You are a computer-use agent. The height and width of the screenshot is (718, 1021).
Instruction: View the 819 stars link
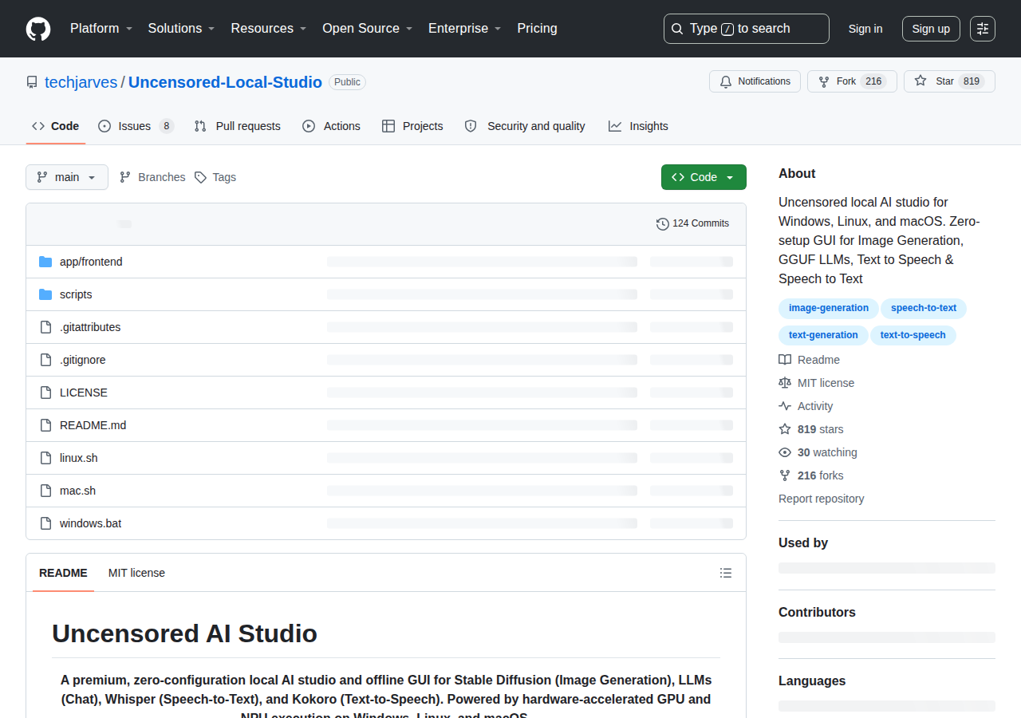click(811, 429)
